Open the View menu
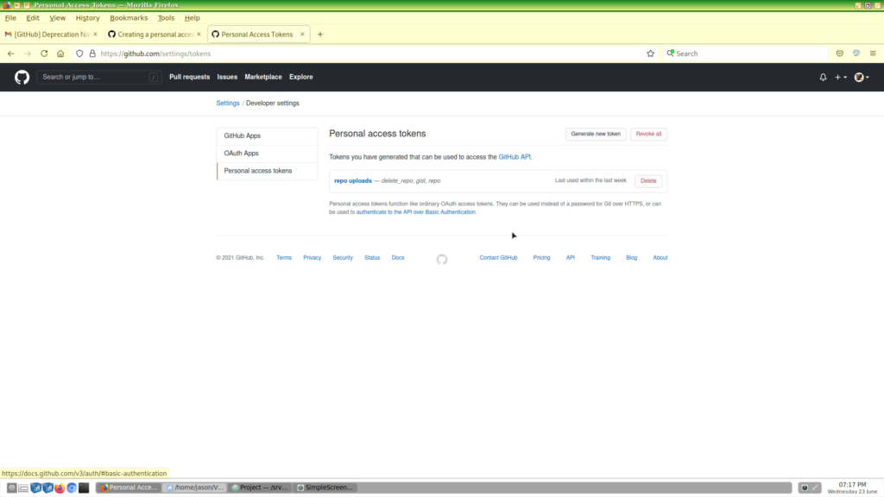 point(58,18)
